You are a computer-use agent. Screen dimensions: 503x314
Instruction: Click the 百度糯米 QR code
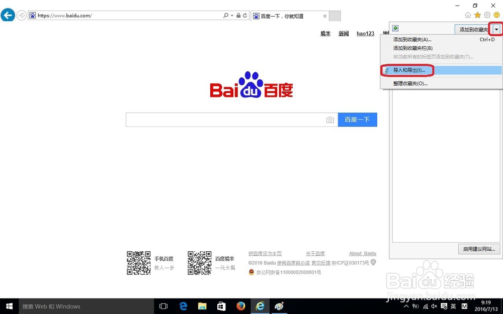200,263
